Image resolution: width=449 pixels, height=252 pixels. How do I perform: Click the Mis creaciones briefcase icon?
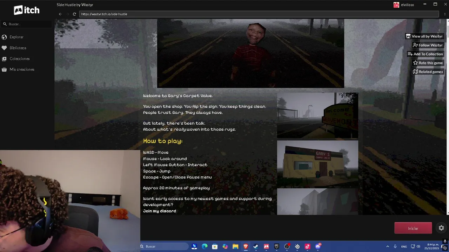4,70
